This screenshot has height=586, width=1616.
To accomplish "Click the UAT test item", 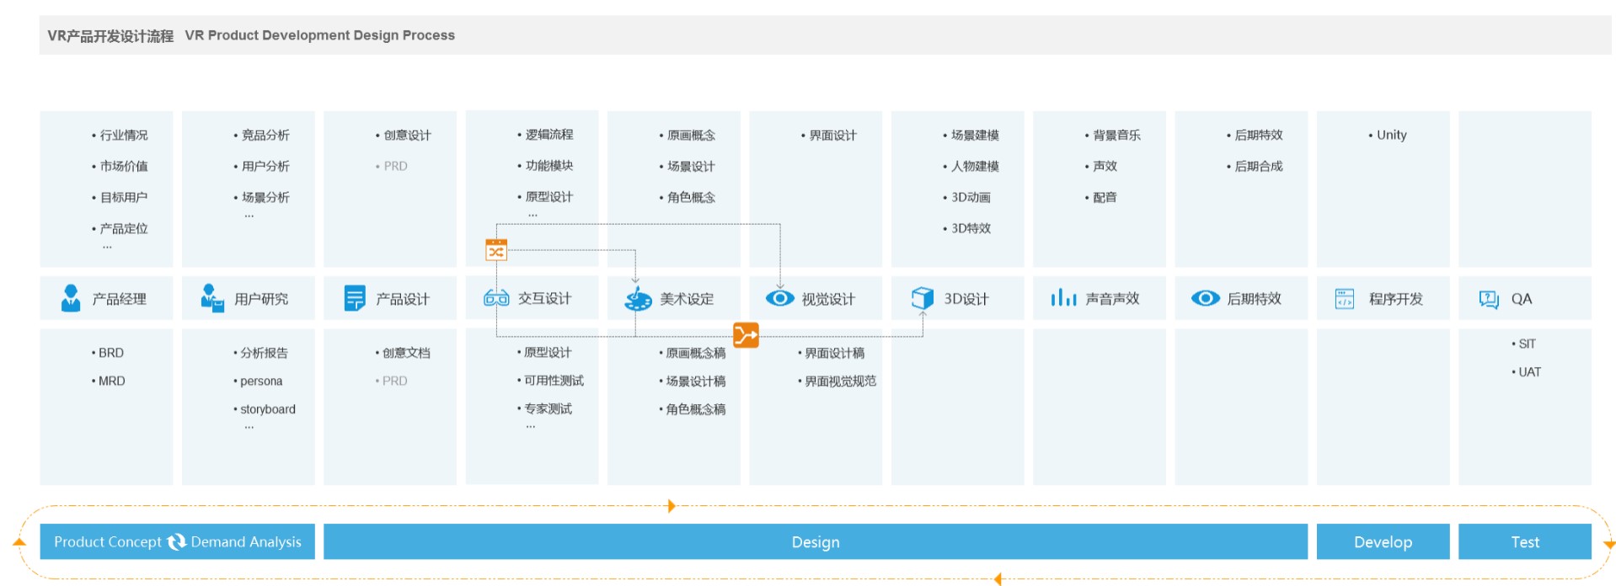I will [x=1526, y=371].
